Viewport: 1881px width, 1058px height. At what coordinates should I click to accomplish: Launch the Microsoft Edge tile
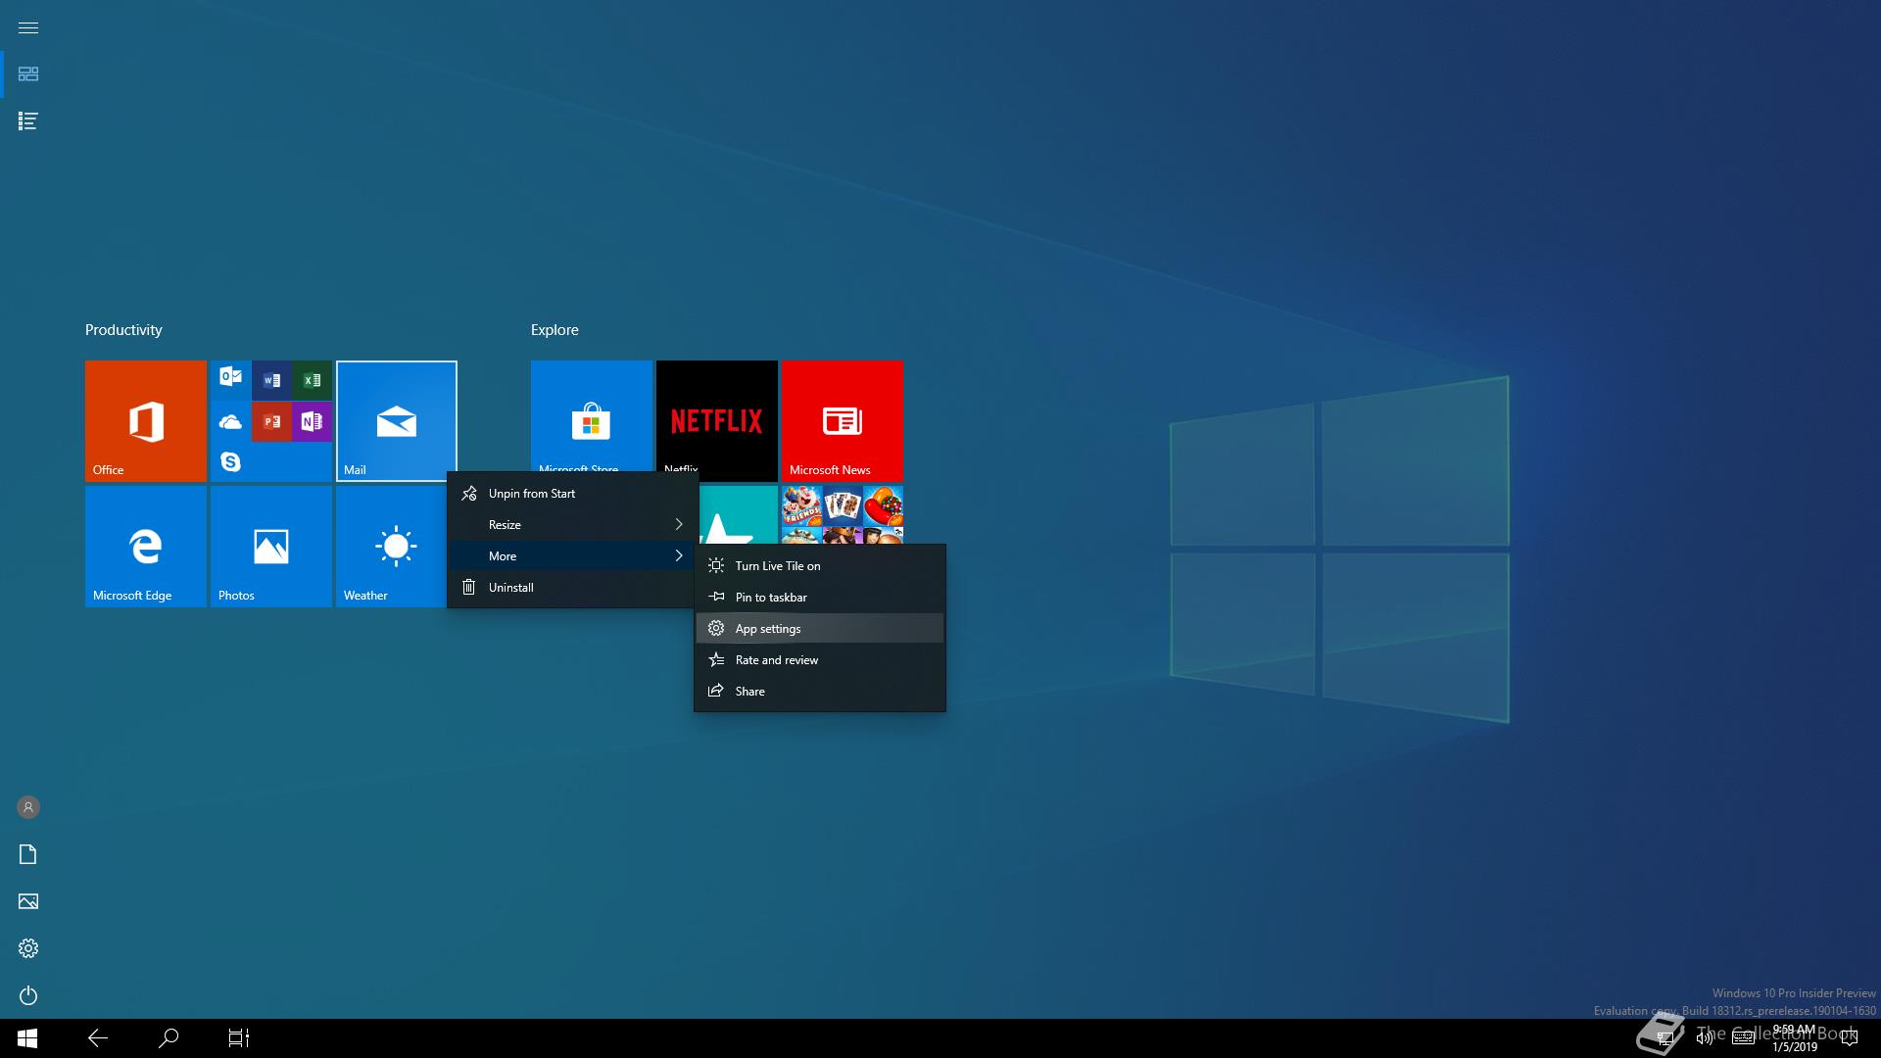click(x=146, y=547)
